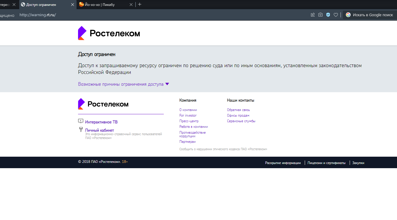Click the Google search field
Viewport: 397px width, 220px height.
click(370, 15)
